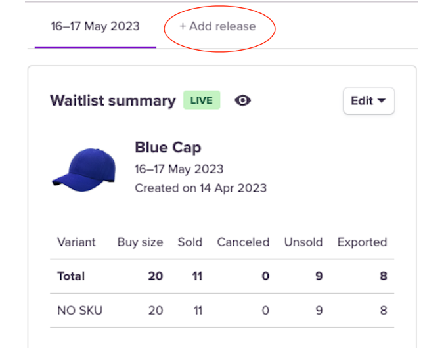Click the Unsold total value 9

click(319, 276)
